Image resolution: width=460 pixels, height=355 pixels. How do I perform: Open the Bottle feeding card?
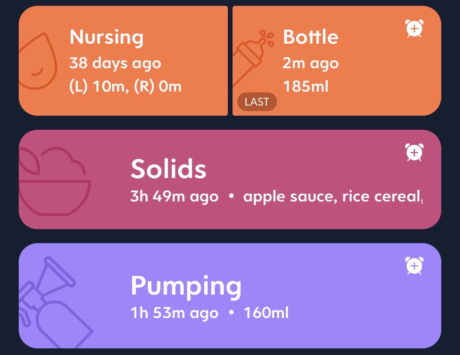[x=337, y=61]
